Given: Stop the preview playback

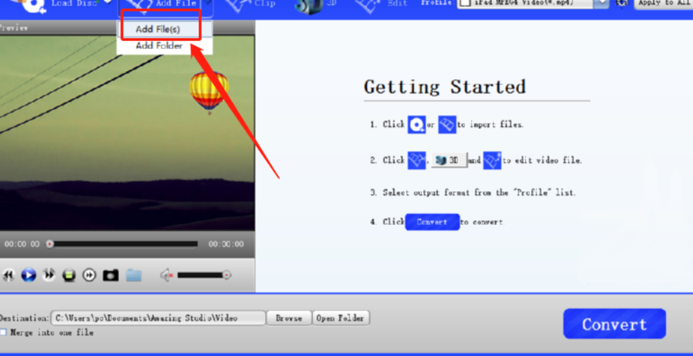Looking at the screenshot, I should (x=69, y=276).
